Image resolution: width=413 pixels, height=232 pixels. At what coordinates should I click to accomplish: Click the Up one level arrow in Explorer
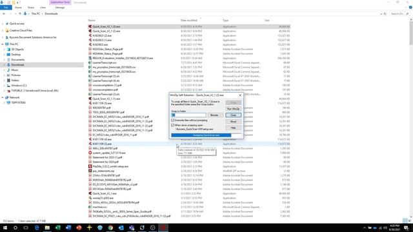pyautogui.click(x=20, y=14)
